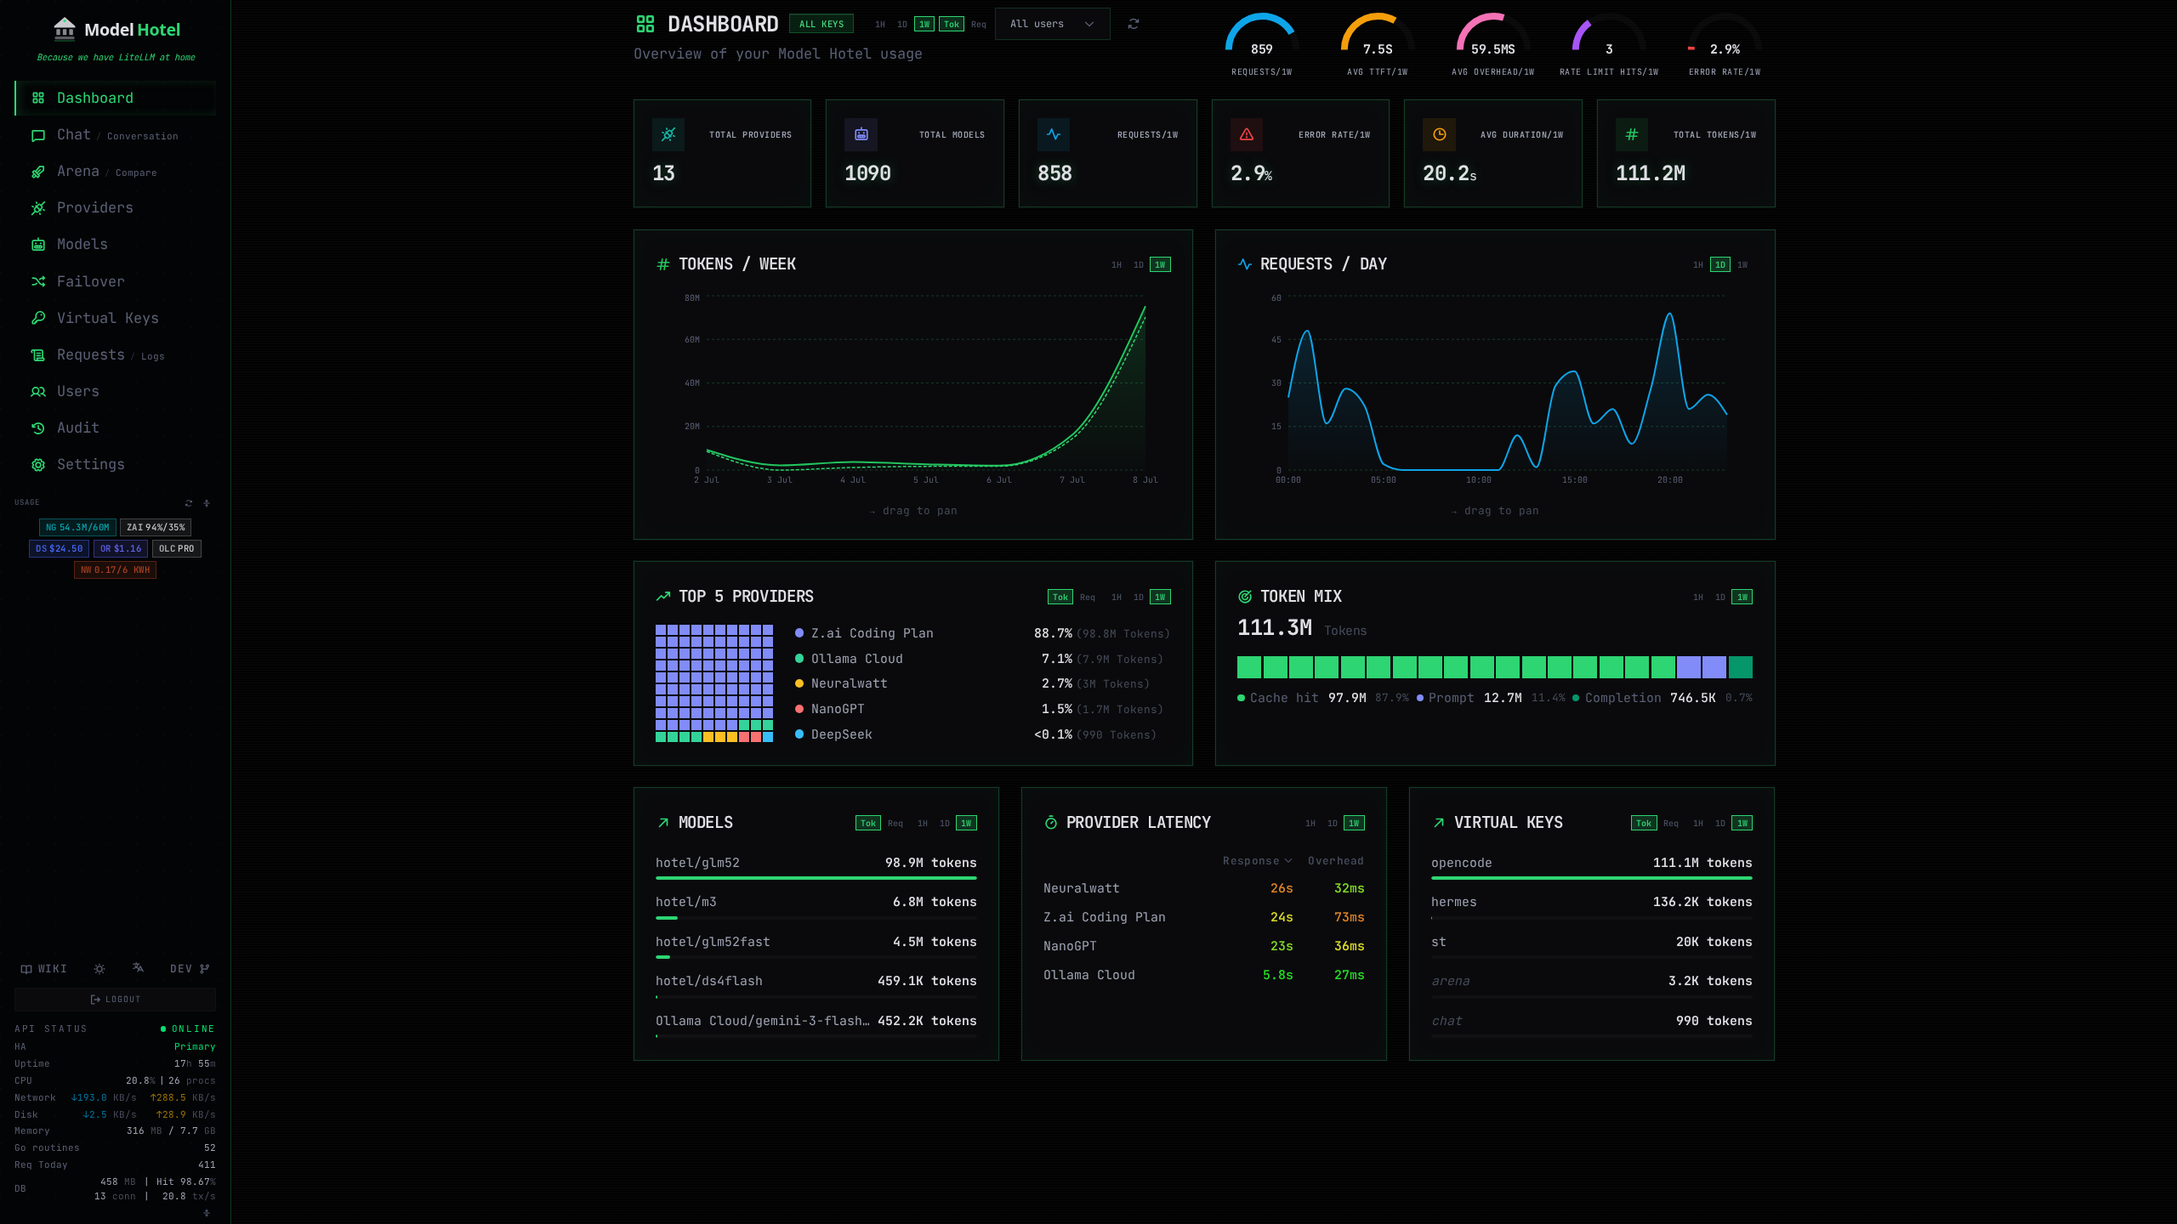Image resolution: width=2177 pixels, height=1224 pixels.
Task: Toggle global metric to Req
Action: (x=979, y=24)
